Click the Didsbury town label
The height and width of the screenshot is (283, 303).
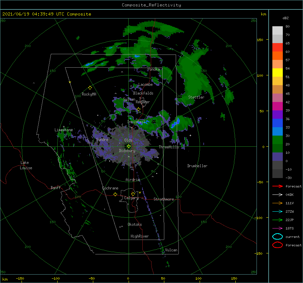pos(127,151)
